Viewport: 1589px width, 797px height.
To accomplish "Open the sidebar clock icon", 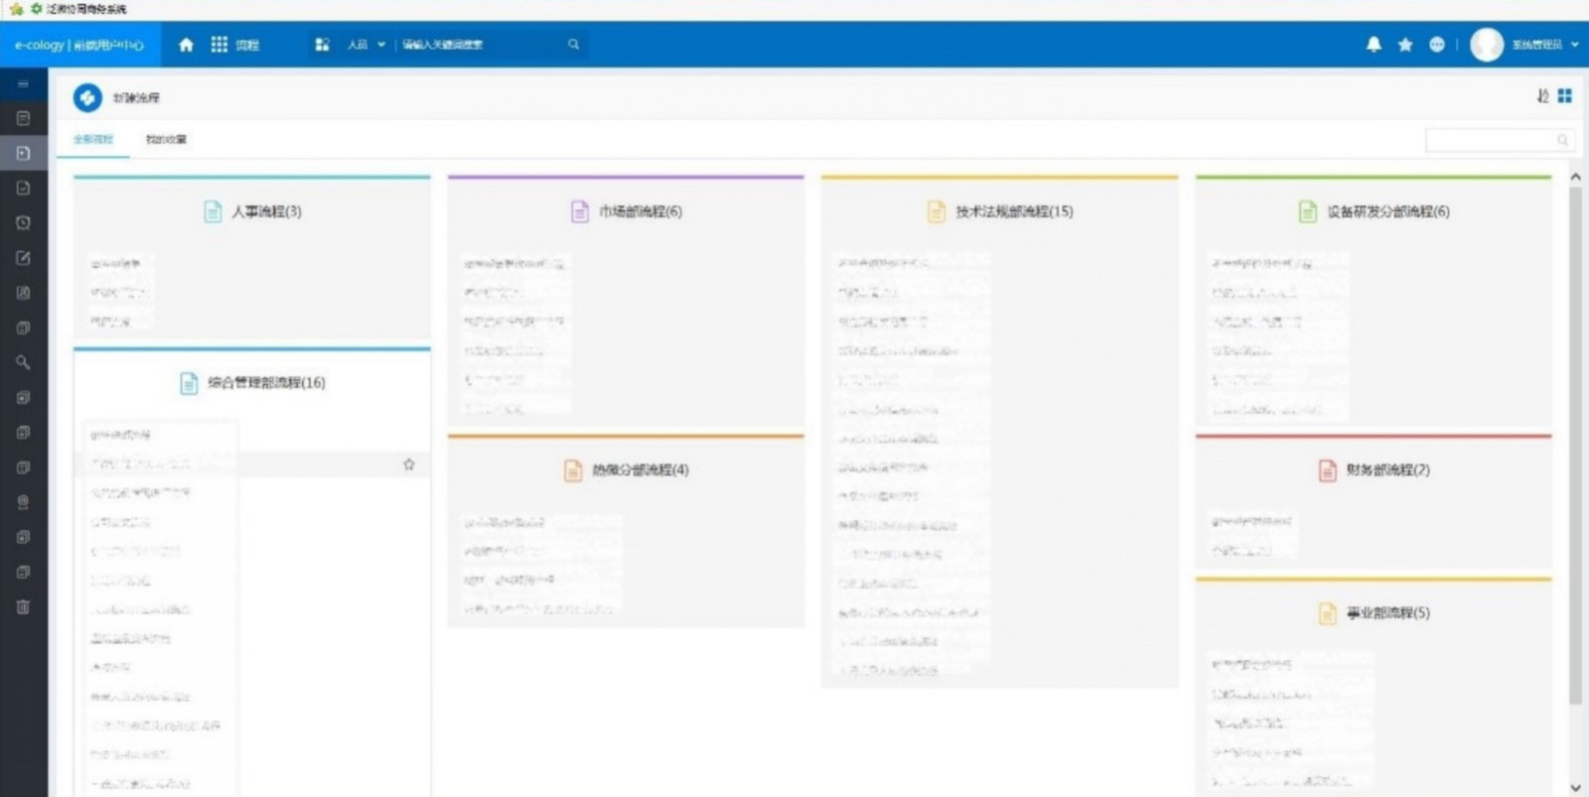I will [x=23, y=223].
